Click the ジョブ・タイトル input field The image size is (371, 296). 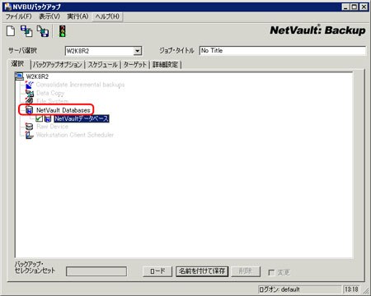[x=283, y=51]
